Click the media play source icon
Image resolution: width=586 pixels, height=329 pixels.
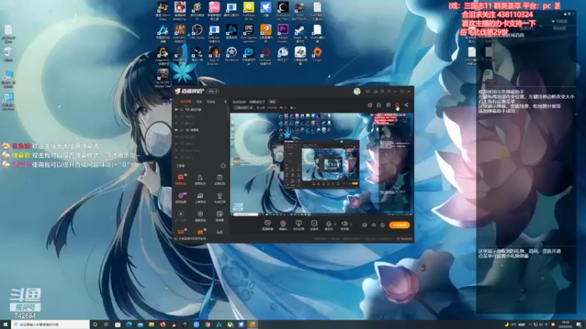314,224
